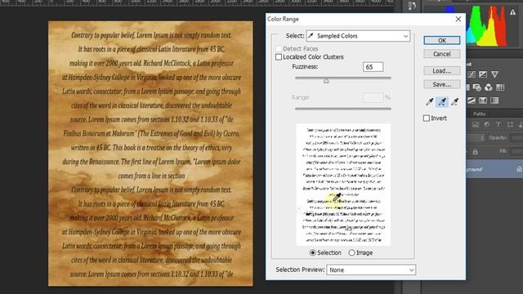
Task: Add a Gradient Map adjustment
Action: [494, 100]
